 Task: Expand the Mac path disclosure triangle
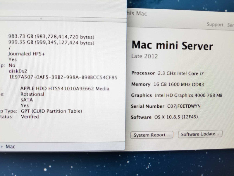[x=2, y=146]
